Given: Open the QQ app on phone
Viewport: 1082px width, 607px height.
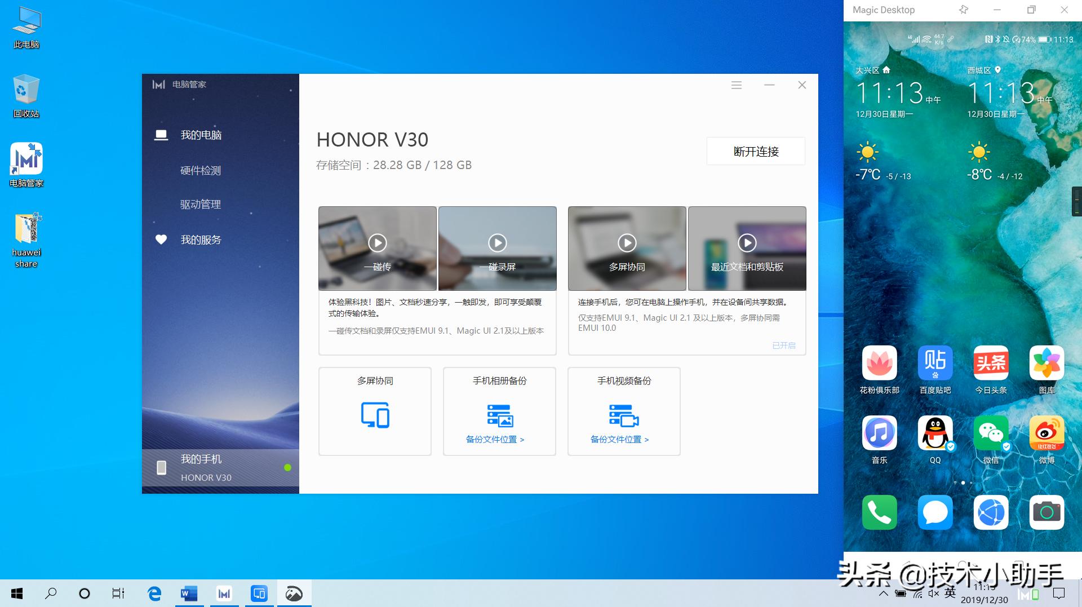Looking at the screenshot, I should click(x=935, y=433).
